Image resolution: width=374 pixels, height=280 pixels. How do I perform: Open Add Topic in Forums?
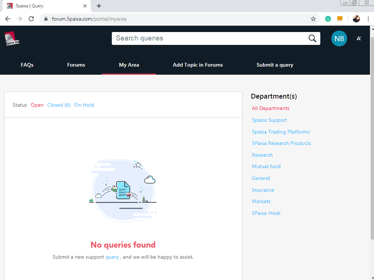tap(198, 65)
